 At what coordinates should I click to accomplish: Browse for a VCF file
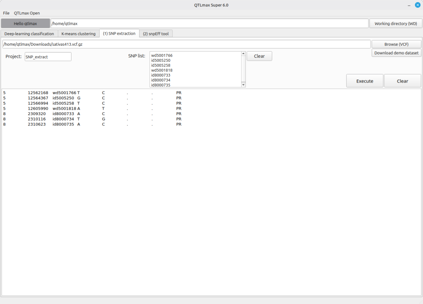pos(396,44)
